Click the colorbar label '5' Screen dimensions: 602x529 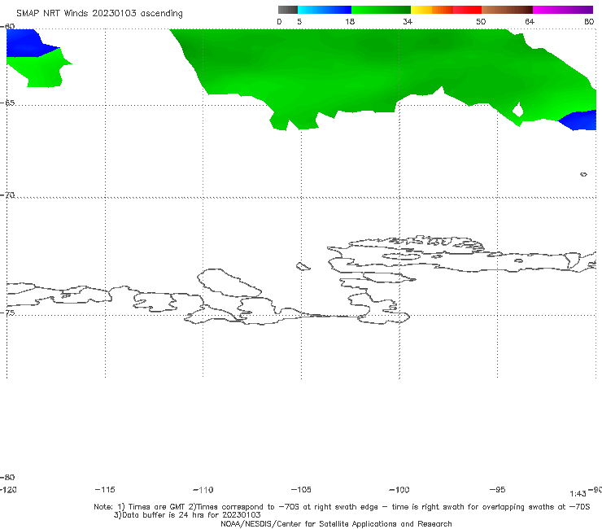point(299,21)
